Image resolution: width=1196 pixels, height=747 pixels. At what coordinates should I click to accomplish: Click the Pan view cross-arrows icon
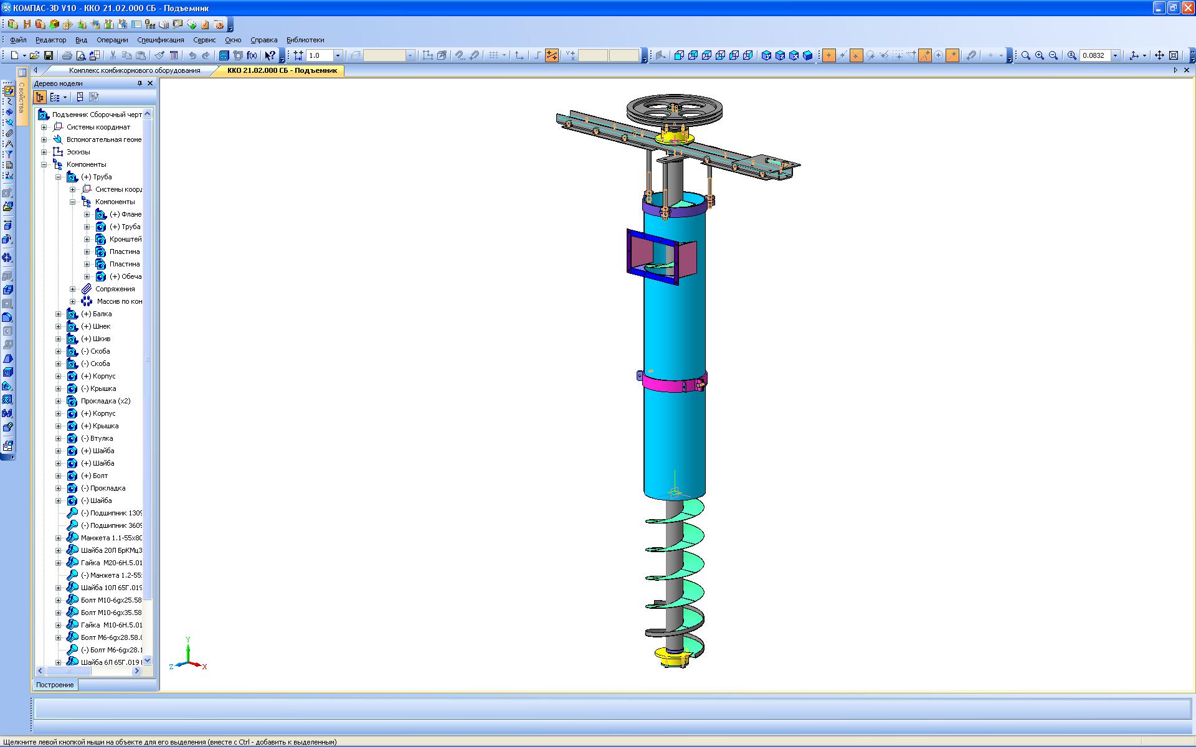[1159, 55]
